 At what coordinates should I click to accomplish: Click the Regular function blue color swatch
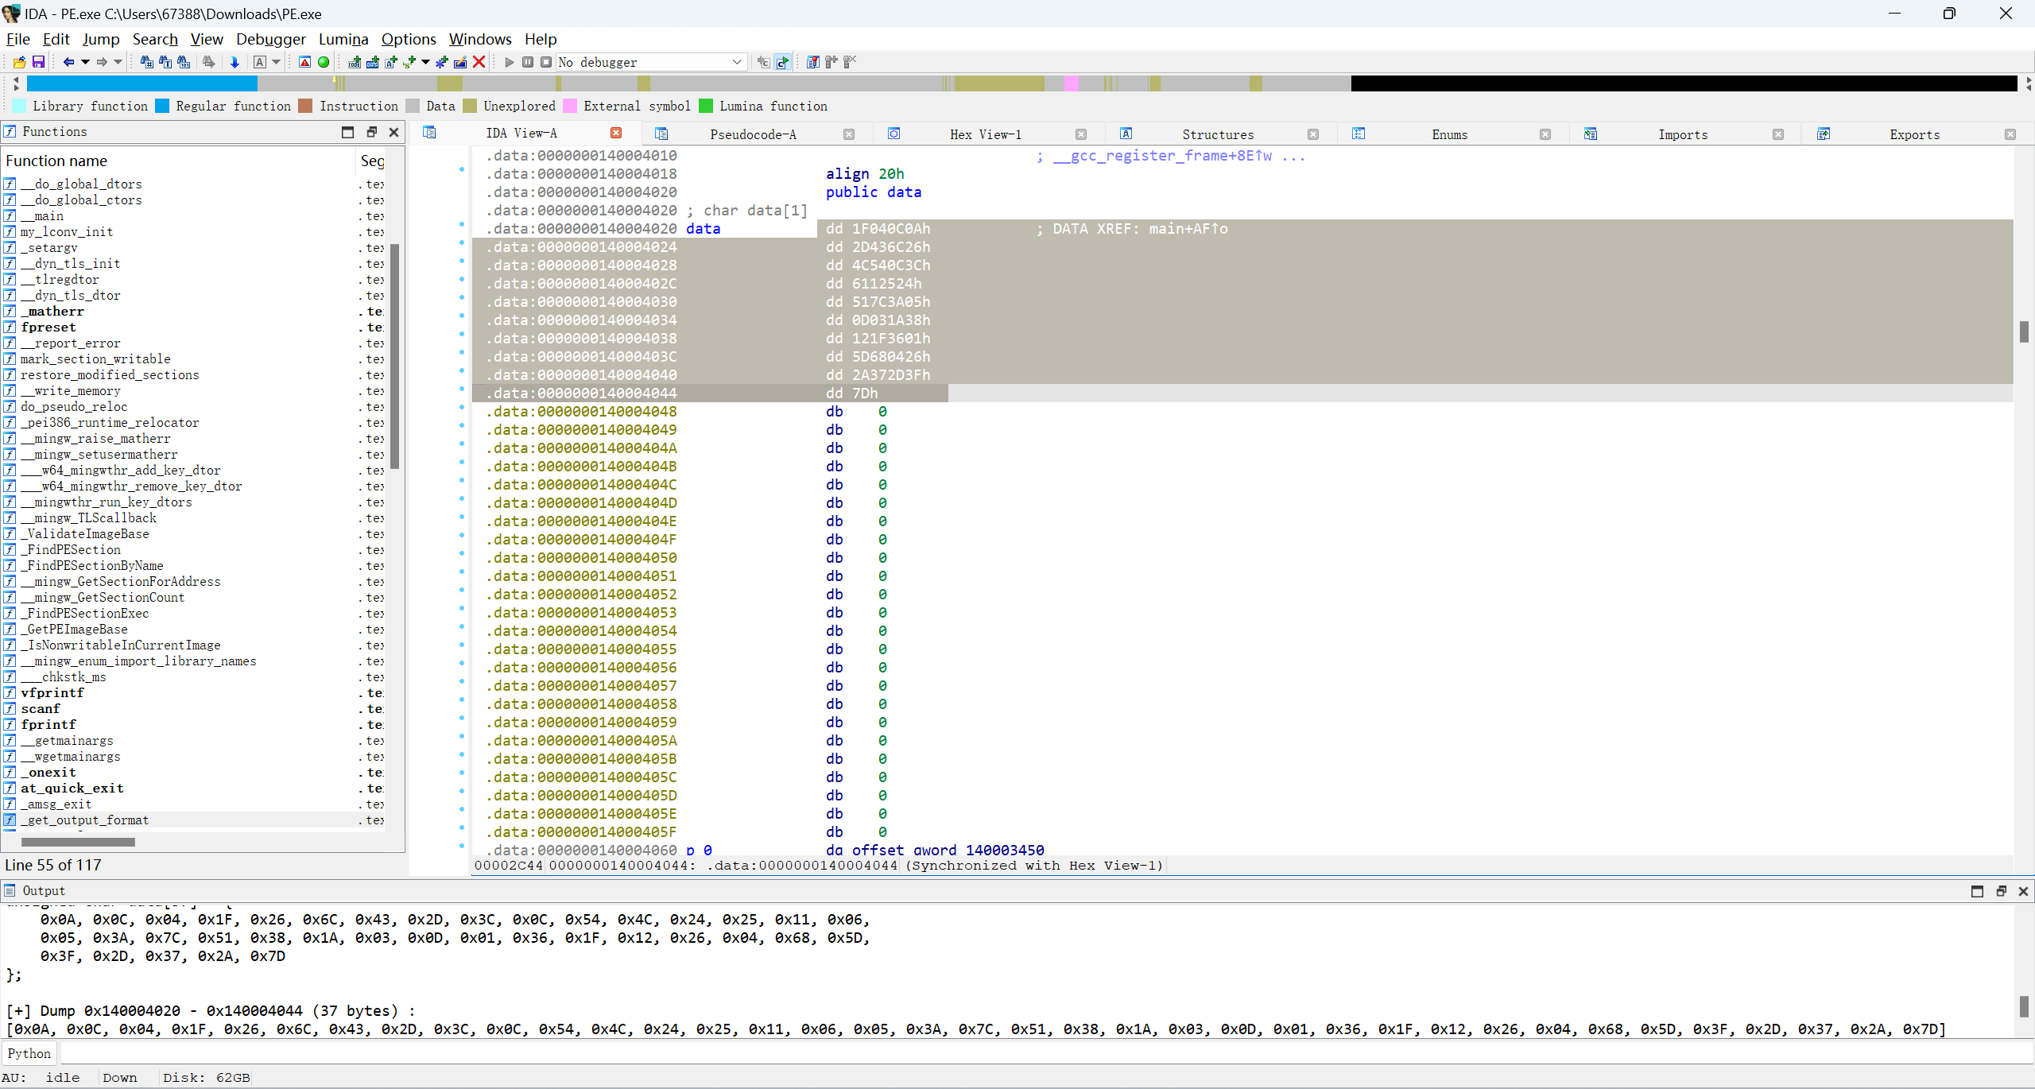click(x=162, y=106)
